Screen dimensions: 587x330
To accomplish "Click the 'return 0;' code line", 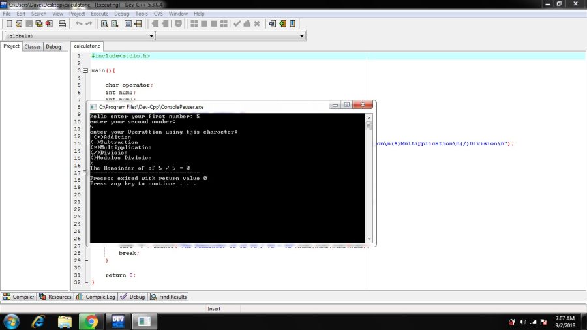I will (120, 275).
